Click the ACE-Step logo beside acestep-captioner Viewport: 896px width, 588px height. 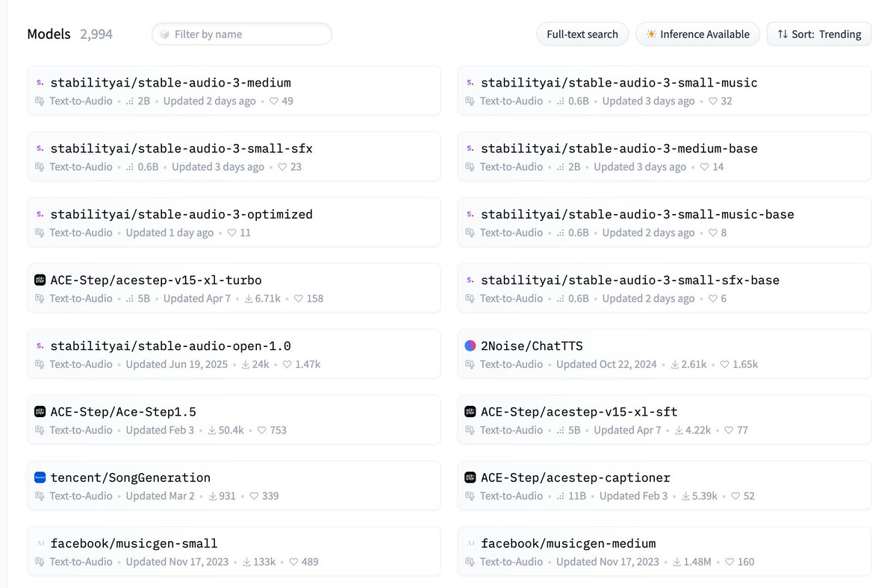point(470,478)
